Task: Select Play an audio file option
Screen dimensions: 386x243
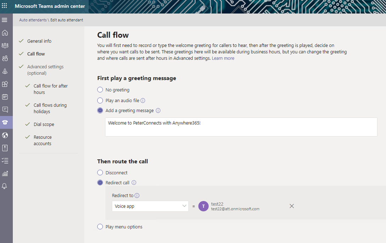Action: pos(100,101)
